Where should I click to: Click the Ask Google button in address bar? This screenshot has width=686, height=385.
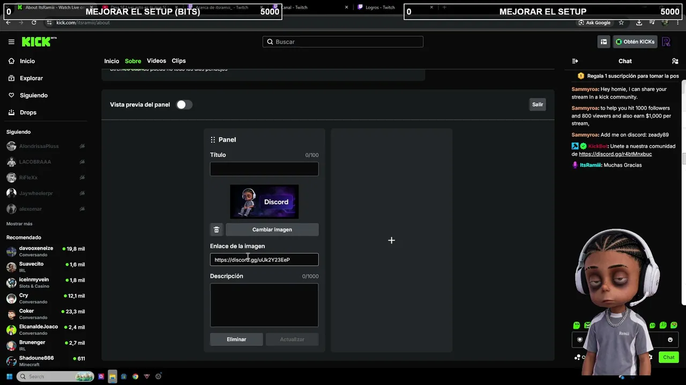click(x=595, y=22)
